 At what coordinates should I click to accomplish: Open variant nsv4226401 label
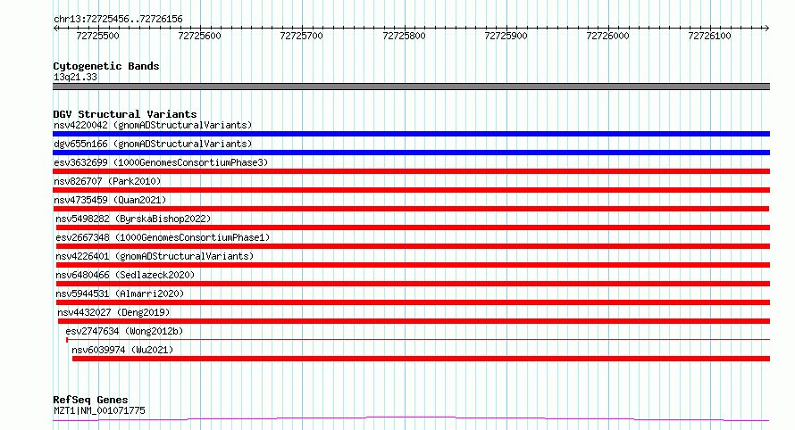tap(155, 256)
